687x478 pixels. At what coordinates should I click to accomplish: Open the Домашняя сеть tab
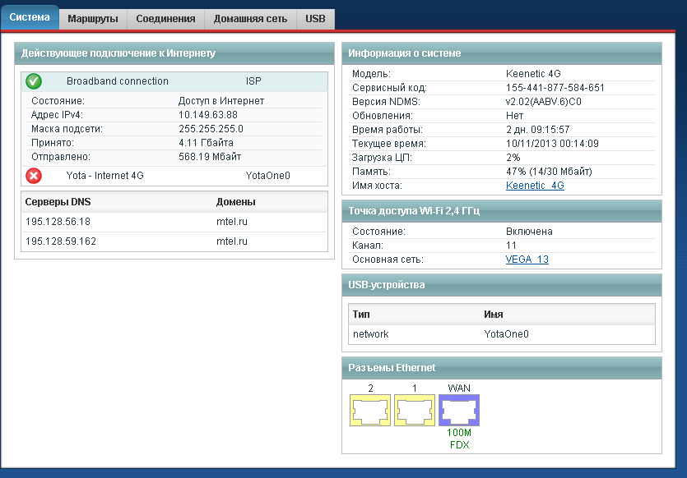coord(250,19)
